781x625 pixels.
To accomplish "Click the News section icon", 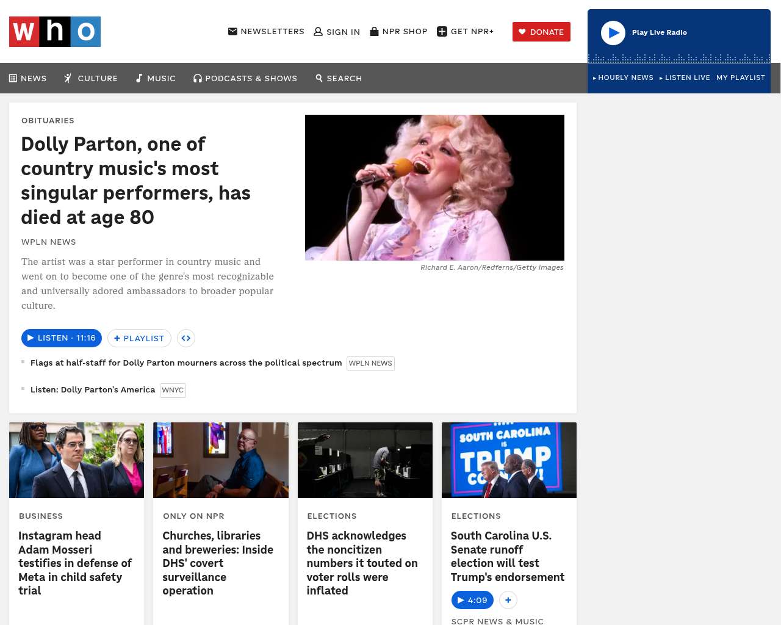I will click(13, 78).
